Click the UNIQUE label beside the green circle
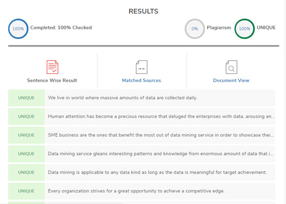 tap(266, 28)
